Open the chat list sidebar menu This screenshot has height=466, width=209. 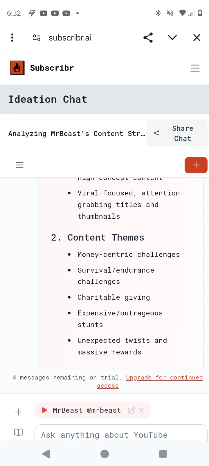coord(19,165)
